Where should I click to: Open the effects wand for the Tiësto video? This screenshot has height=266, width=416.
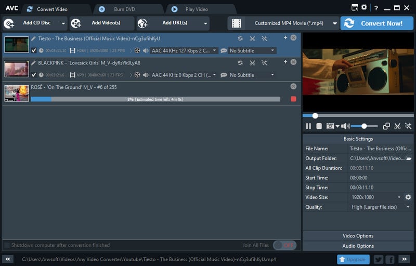coord(264,38)
